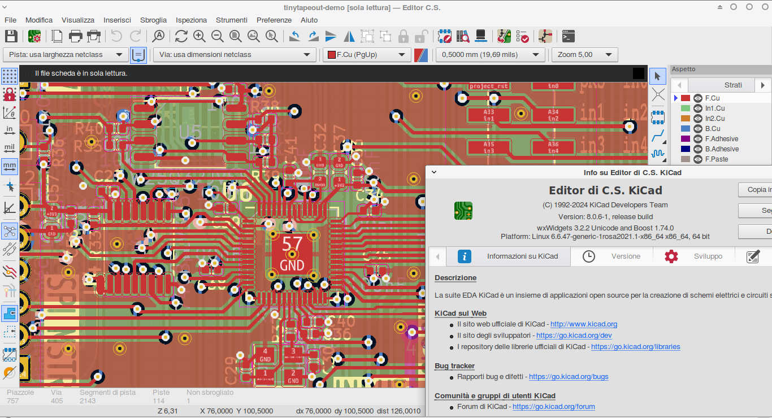Select the F.Paste layer row
Screen dimensions: 772x418
[716, 159]
